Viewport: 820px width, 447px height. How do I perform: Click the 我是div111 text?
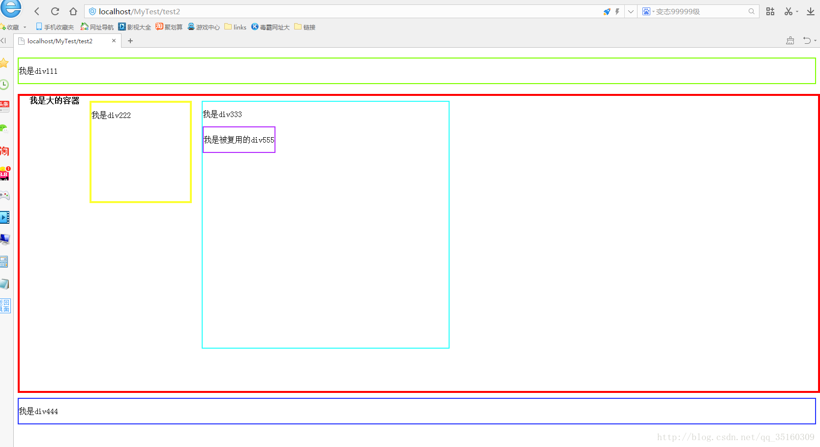point(38,71)
